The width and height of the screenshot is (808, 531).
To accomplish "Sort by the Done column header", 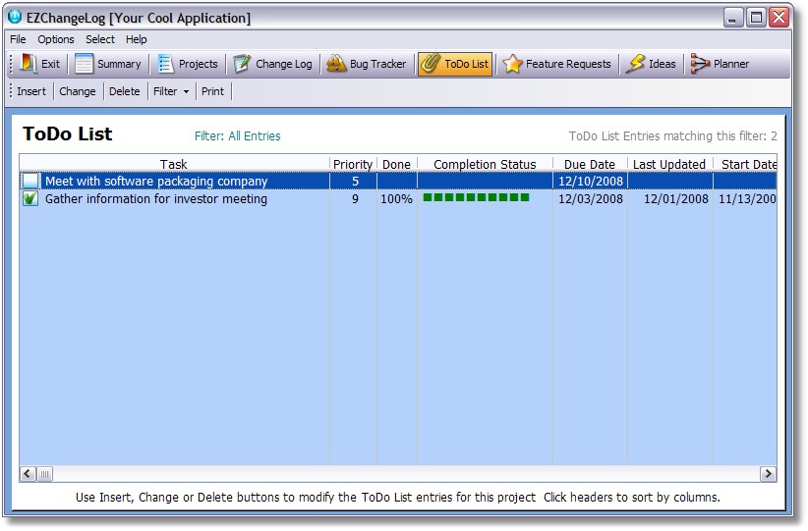I will point(397,164).
